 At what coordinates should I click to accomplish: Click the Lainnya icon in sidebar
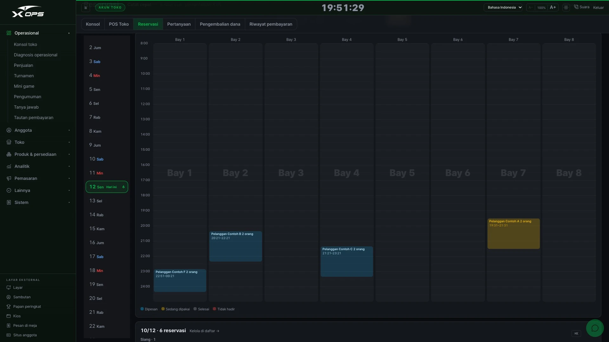[x=9, y=190]
